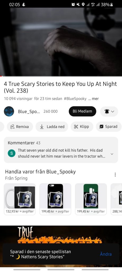
Task: Tap the alarm icon in status bar
Action: pos(73,5)
